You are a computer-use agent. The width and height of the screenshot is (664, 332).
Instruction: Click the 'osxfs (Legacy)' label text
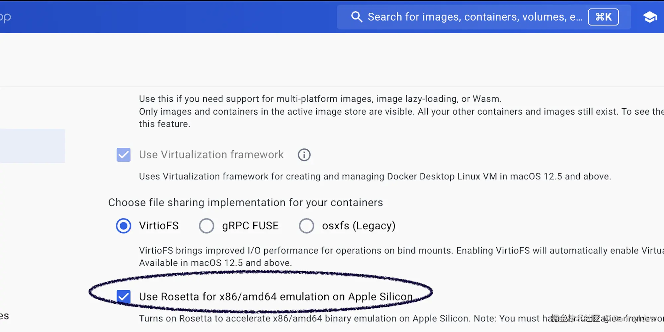(359, 226)
